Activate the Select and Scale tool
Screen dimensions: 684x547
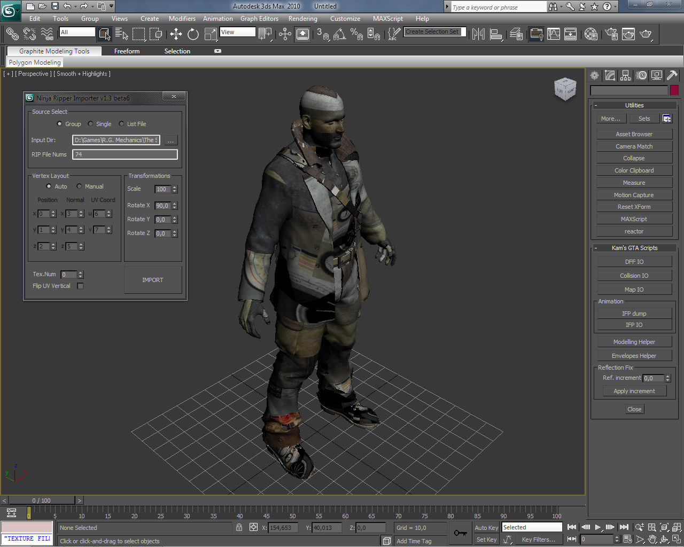coord(211,34)
